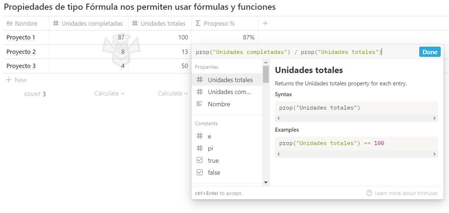Add a new row with New
449x213 pixels.
pyautogui.click(x=17, y=80)
